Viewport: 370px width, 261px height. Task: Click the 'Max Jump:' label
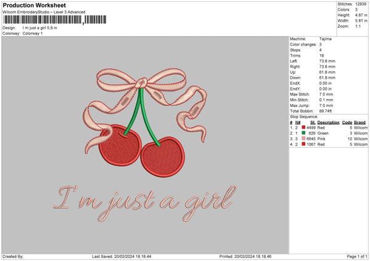click(300, 105)
